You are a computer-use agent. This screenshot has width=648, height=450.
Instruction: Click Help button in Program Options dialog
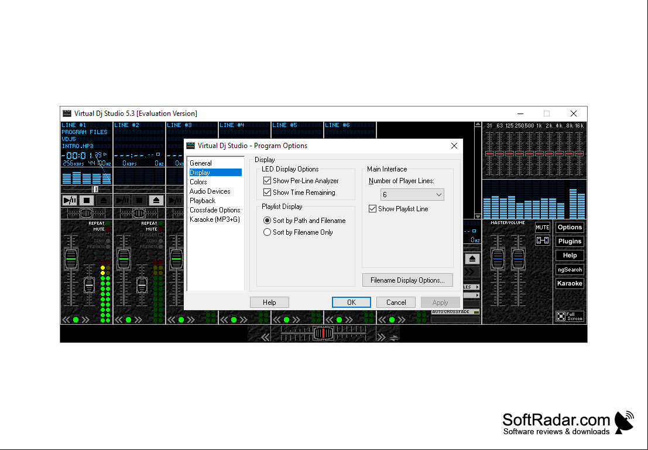point(269,303)
